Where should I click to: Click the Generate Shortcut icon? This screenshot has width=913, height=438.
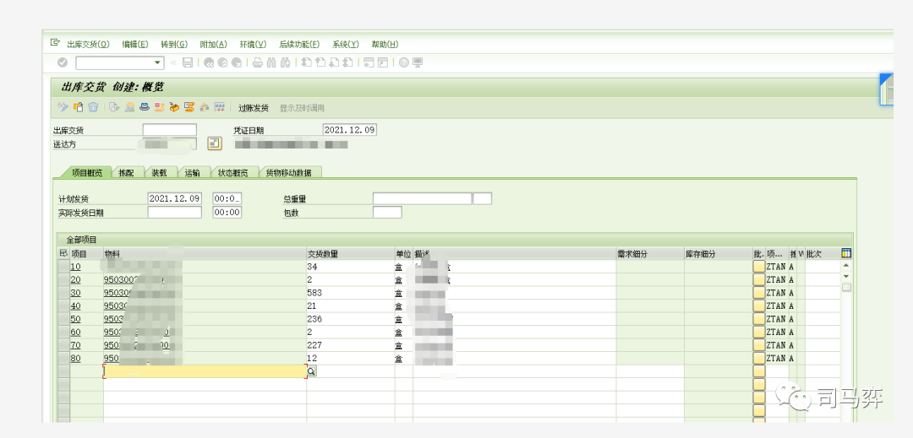pyautogui.click(x=383, y=62)
